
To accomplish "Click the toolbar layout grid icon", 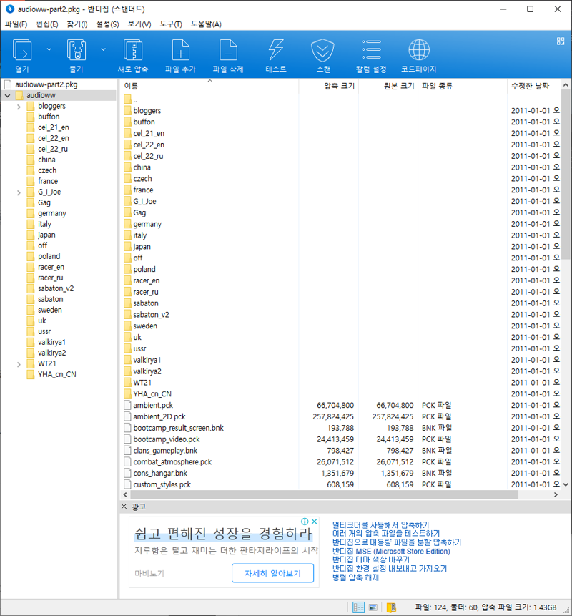I will [x=561, y=41].
